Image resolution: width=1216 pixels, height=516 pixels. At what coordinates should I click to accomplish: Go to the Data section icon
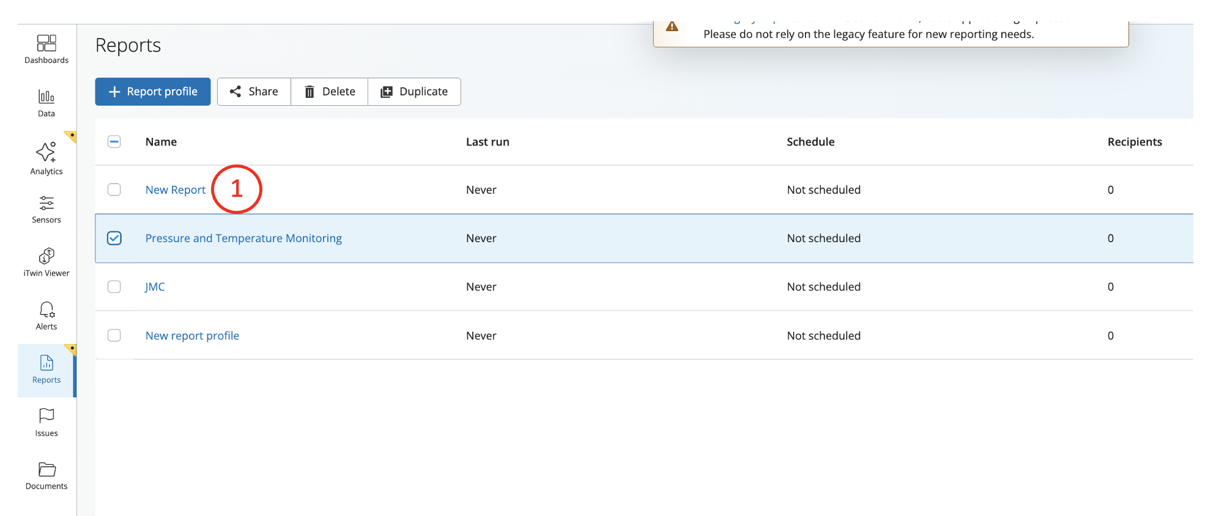pos(46,97)
